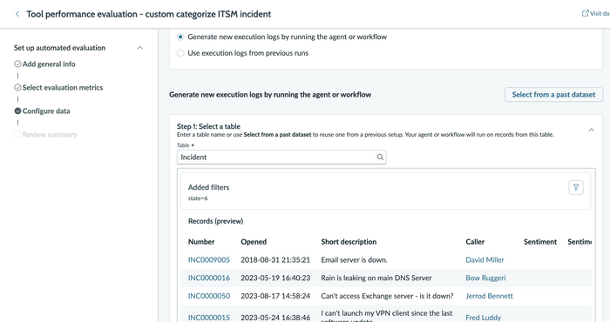The width and height of the screenshot is (610, 322).
Task: Open caller Fred Luddy
Action: pos(483,318)
